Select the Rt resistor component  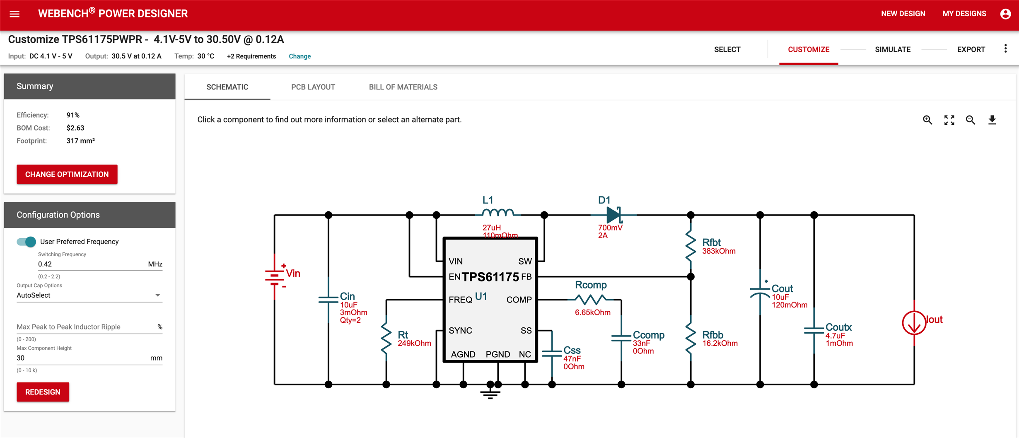pyautogui.click(x=386, y=338)
